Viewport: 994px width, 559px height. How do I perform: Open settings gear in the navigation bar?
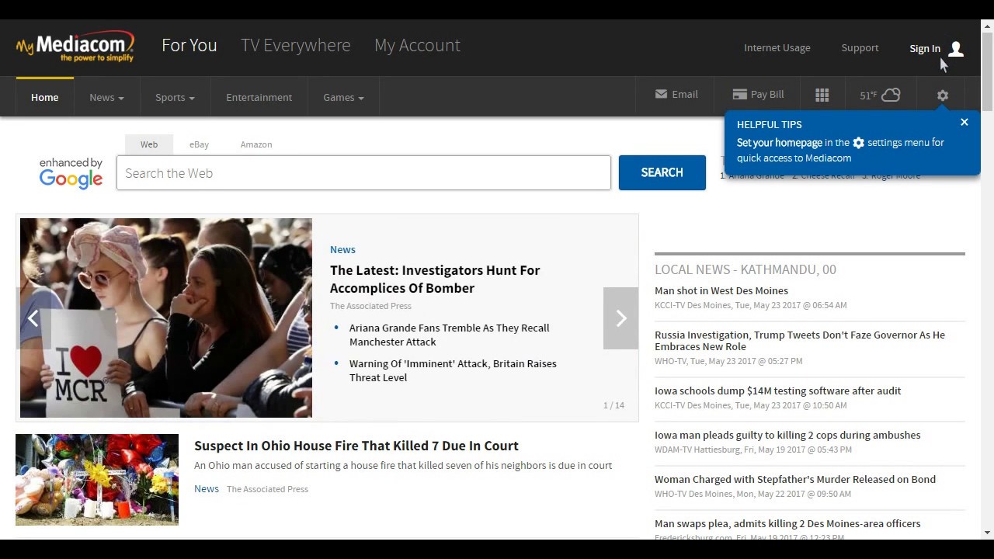943,95
